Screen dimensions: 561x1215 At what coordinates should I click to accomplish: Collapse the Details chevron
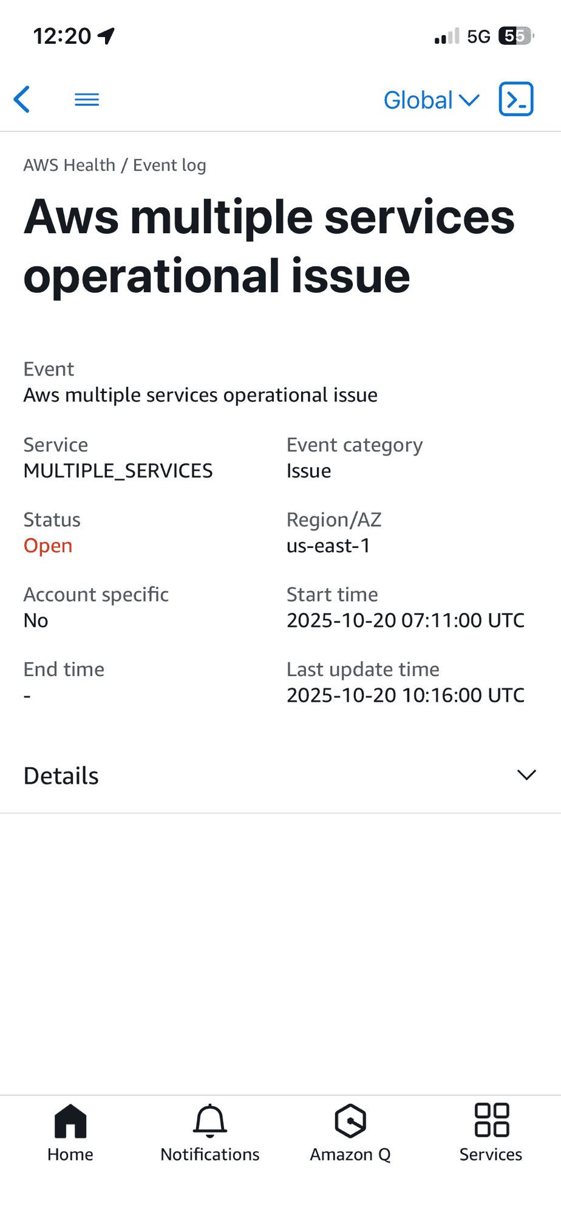[x=526, y=775]
